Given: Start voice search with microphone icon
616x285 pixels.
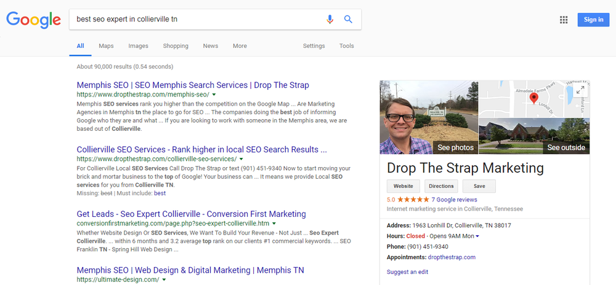Looking at the screenshot, I should point(330,19).
